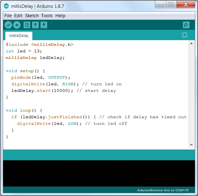Create a new sketch with page icon
This screenshot has height=196, width=198.
[x=27, y=25]
